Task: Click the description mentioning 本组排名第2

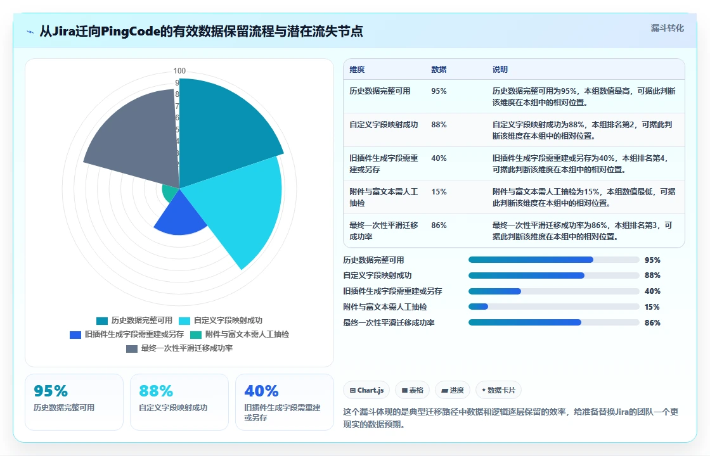Action: click(x=583, y=130)
